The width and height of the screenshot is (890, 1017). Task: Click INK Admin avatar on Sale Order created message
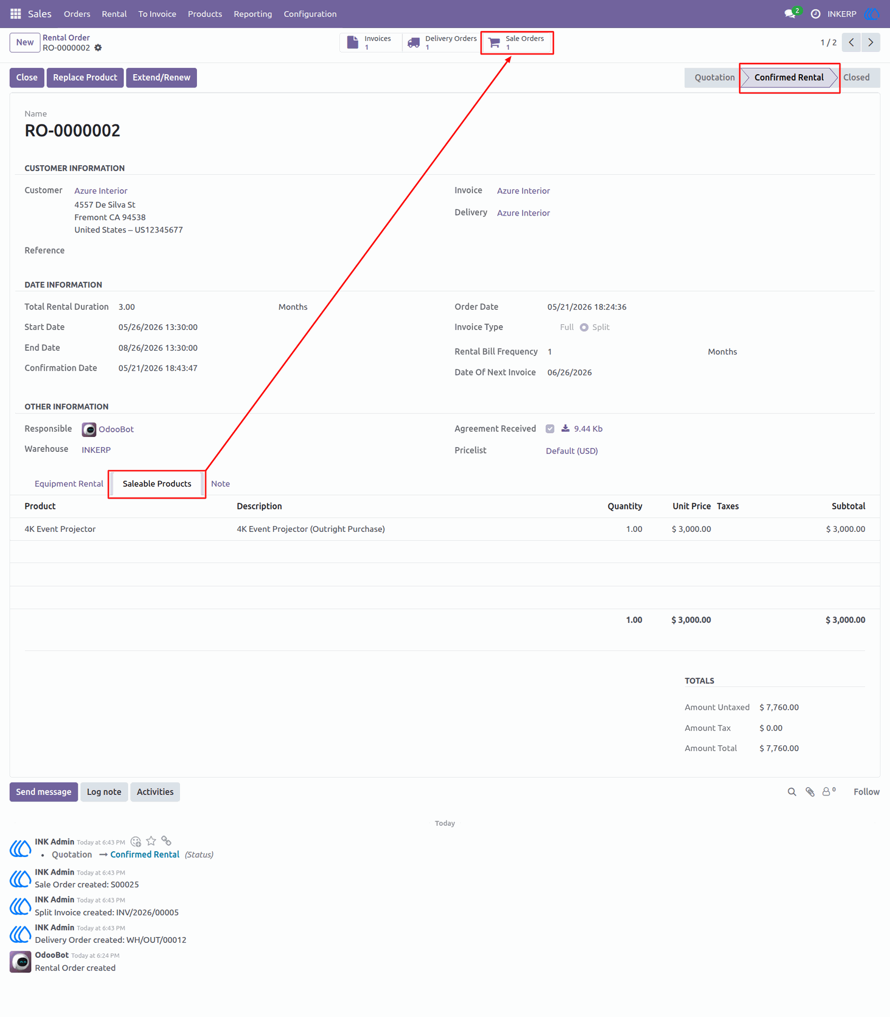[20, 879]
